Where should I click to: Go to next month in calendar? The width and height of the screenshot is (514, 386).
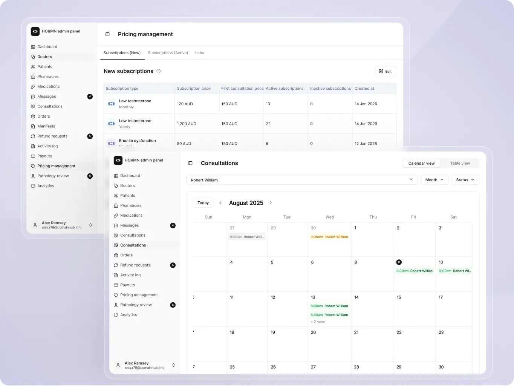[x=271, y=203]
